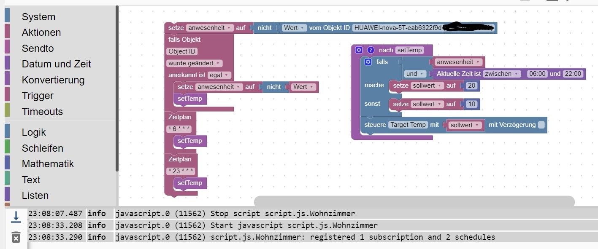
Task: Click the registered 1 subscription log entry
Action: click(353, 237)
